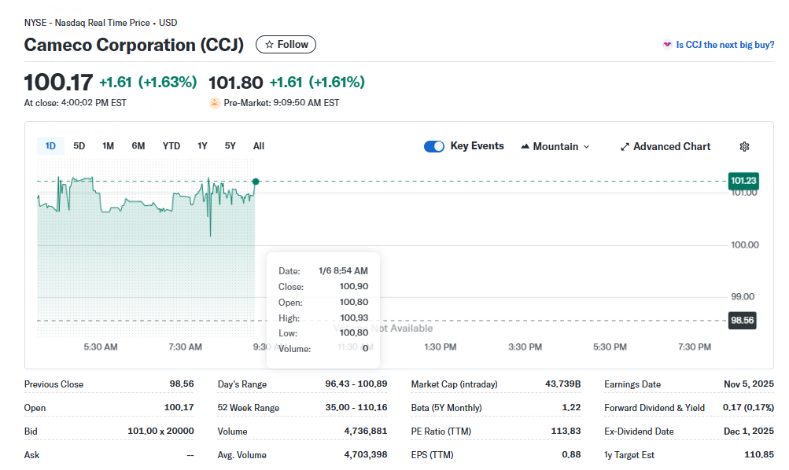The image size is (789, 470).
Task: Select the 1D time range tab
Action: (x=50, y=146)
